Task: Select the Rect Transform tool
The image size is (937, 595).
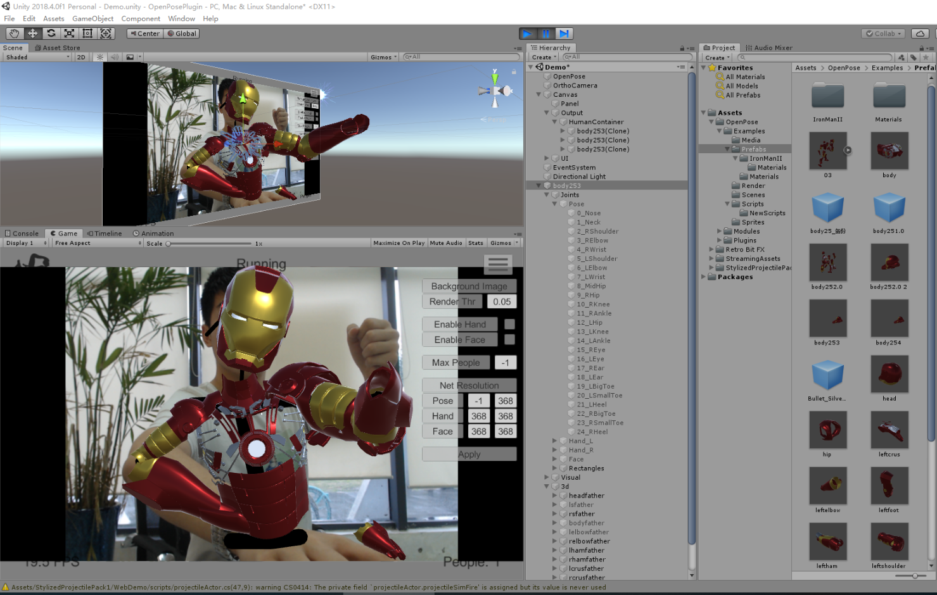Action: (x=86, y=34)
